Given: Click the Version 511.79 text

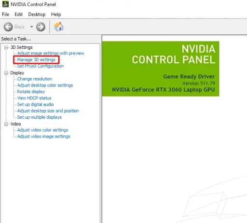Looking at the screenshot, I should pos(199,84).
